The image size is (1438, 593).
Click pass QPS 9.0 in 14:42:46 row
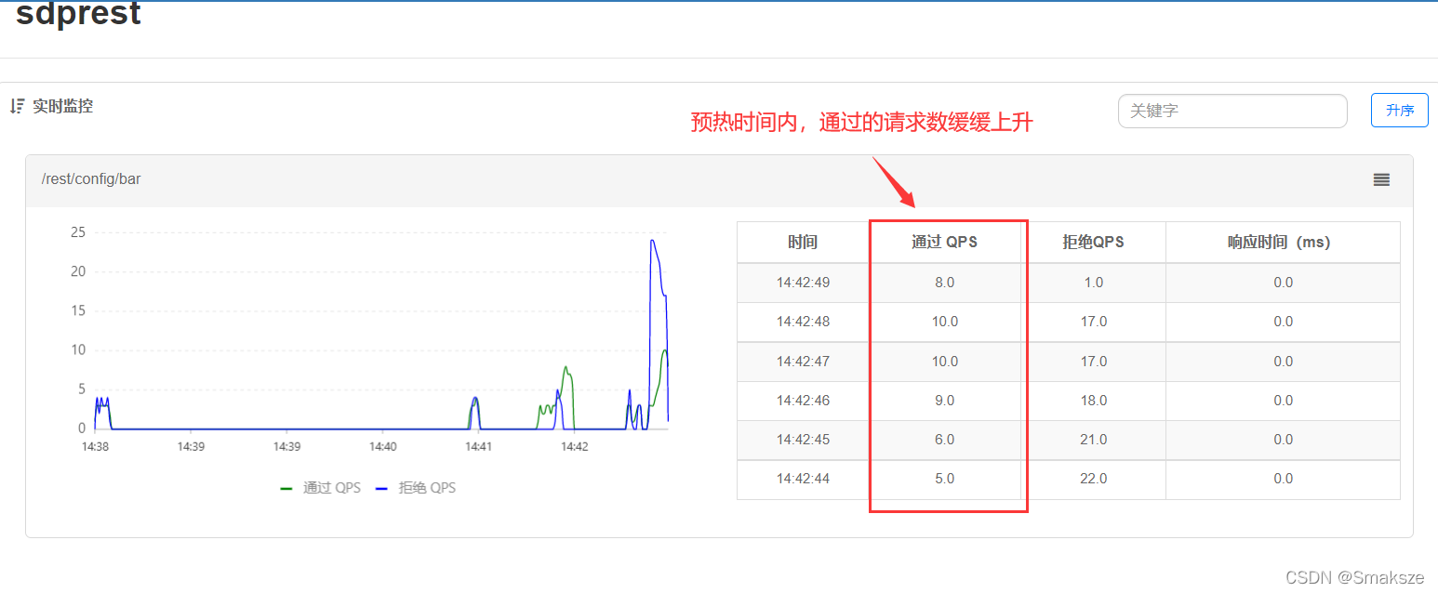[x=945, y=401]
